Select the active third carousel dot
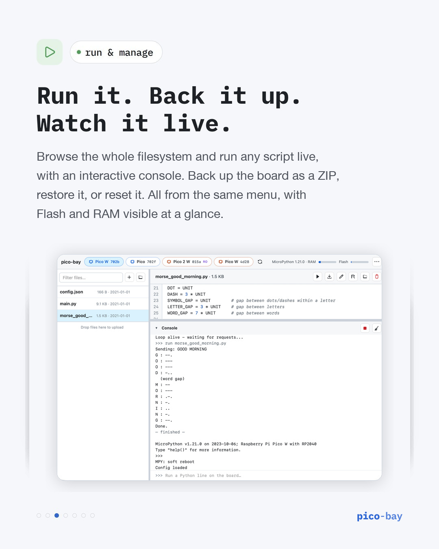 (x=57, y=515)
